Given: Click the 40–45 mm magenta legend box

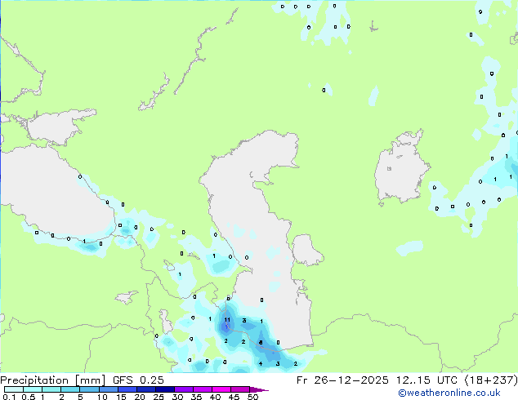Looking at the screenshot, I should click(221, 389).
